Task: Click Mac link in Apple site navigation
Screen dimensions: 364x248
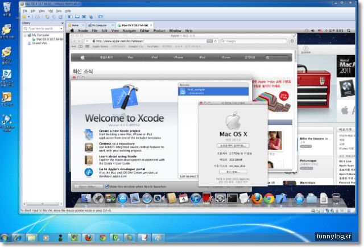Action: [130, 57]
